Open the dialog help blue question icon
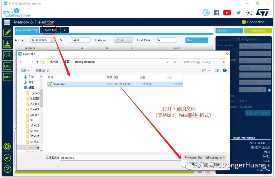The height and width of the screenshot is (178, 275). [225, 70]
